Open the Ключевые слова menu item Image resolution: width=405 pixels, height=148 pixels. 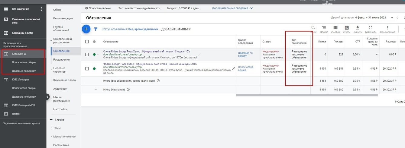(x=64, y=80)
